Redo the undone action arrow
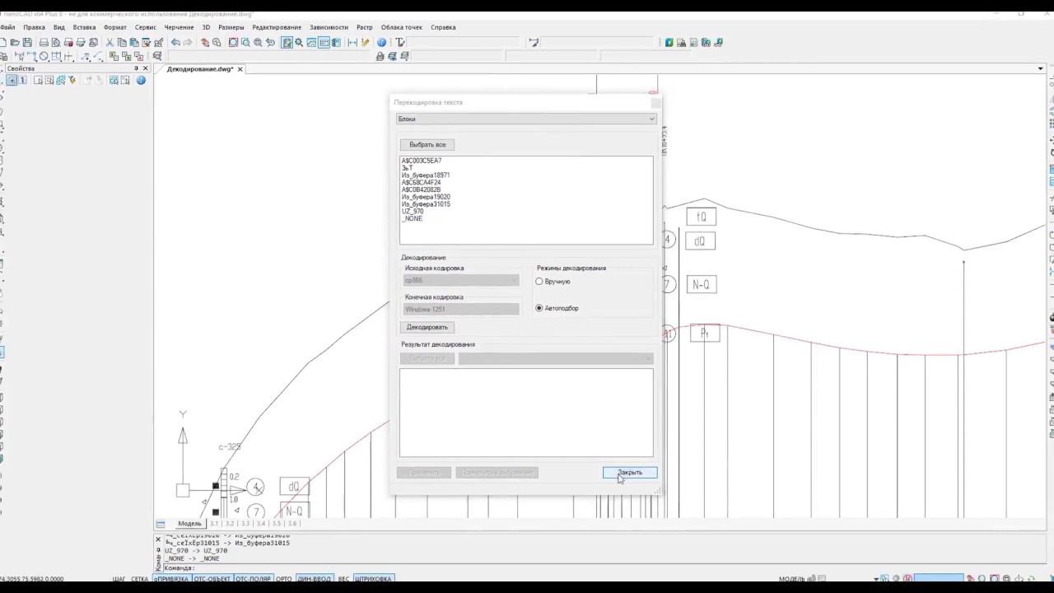Viewport: 1054px width, 593px height. (188, 43)
